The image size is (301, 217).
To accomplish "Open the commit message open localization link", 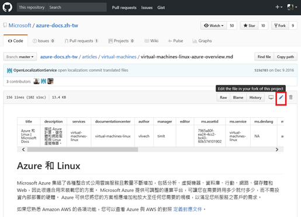I will click(93, 70).
